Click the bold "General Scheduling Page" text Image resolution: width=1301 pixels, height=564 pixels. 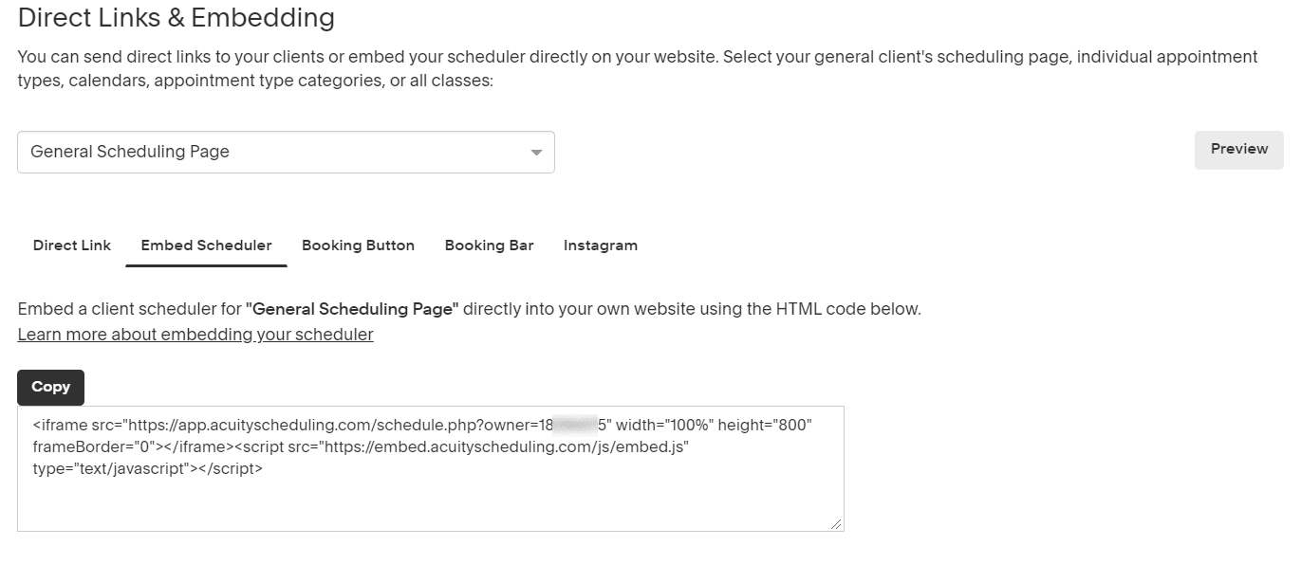(x=352, y=309)
